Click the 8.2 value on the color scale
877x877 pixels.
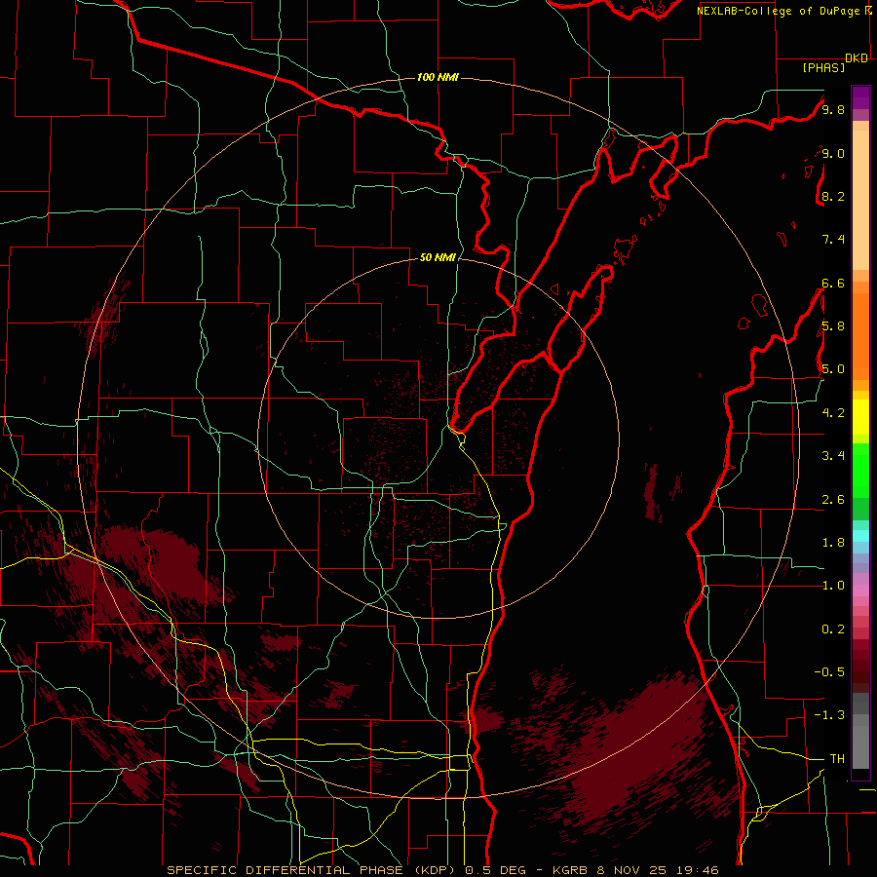click(x=833, y=196)
